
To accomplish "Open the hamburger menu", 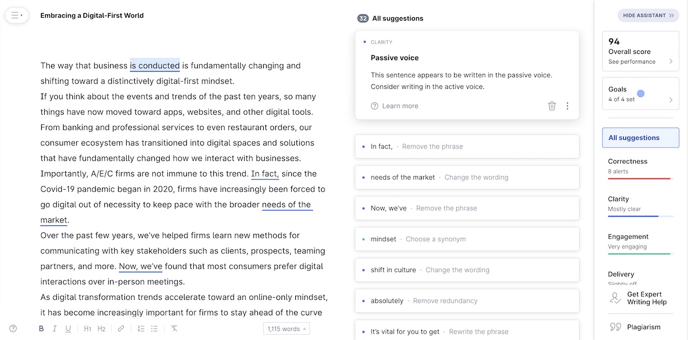I will (17, 15).
